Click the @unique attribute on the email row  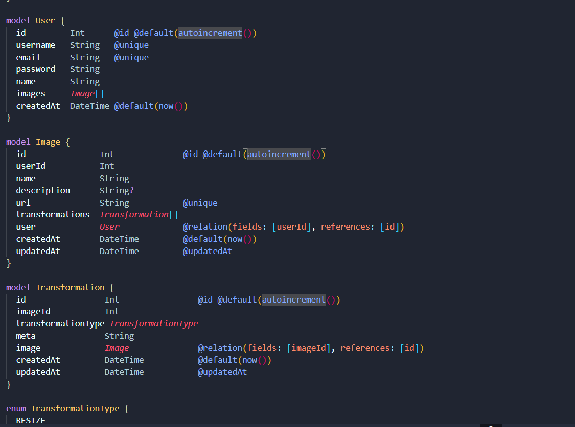click(x=131, y=58)
